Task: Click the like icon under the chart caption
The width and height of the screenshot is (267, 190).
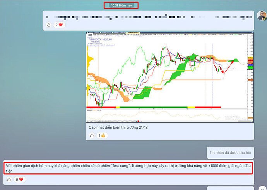Action: [x=92, y=136]
